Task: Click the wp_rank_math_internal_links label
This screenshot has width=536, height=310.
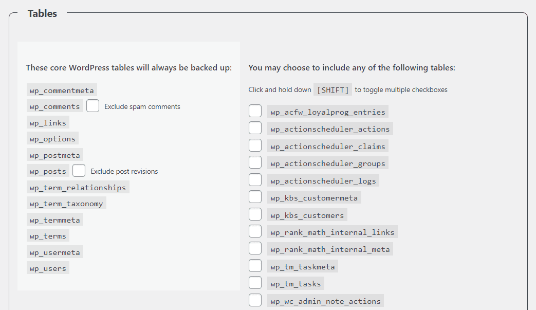Action: [x=332, y=232]
